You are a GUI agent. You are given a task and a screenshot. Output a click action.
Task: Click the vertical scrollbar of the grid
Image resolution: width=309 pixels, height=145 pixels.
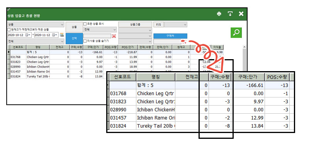[244, 59]
